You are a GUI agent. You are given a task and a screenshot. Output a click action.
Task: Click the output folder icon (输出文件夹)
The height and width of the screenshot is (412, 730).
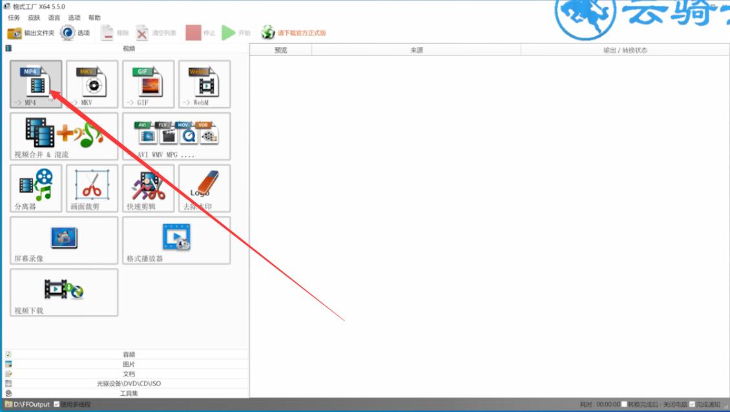coord(14,33)
